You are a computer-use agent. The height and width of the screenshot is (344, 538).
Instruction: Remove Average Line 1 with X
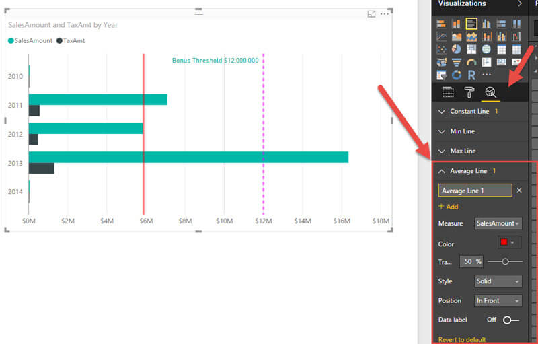tap(519, 191)
